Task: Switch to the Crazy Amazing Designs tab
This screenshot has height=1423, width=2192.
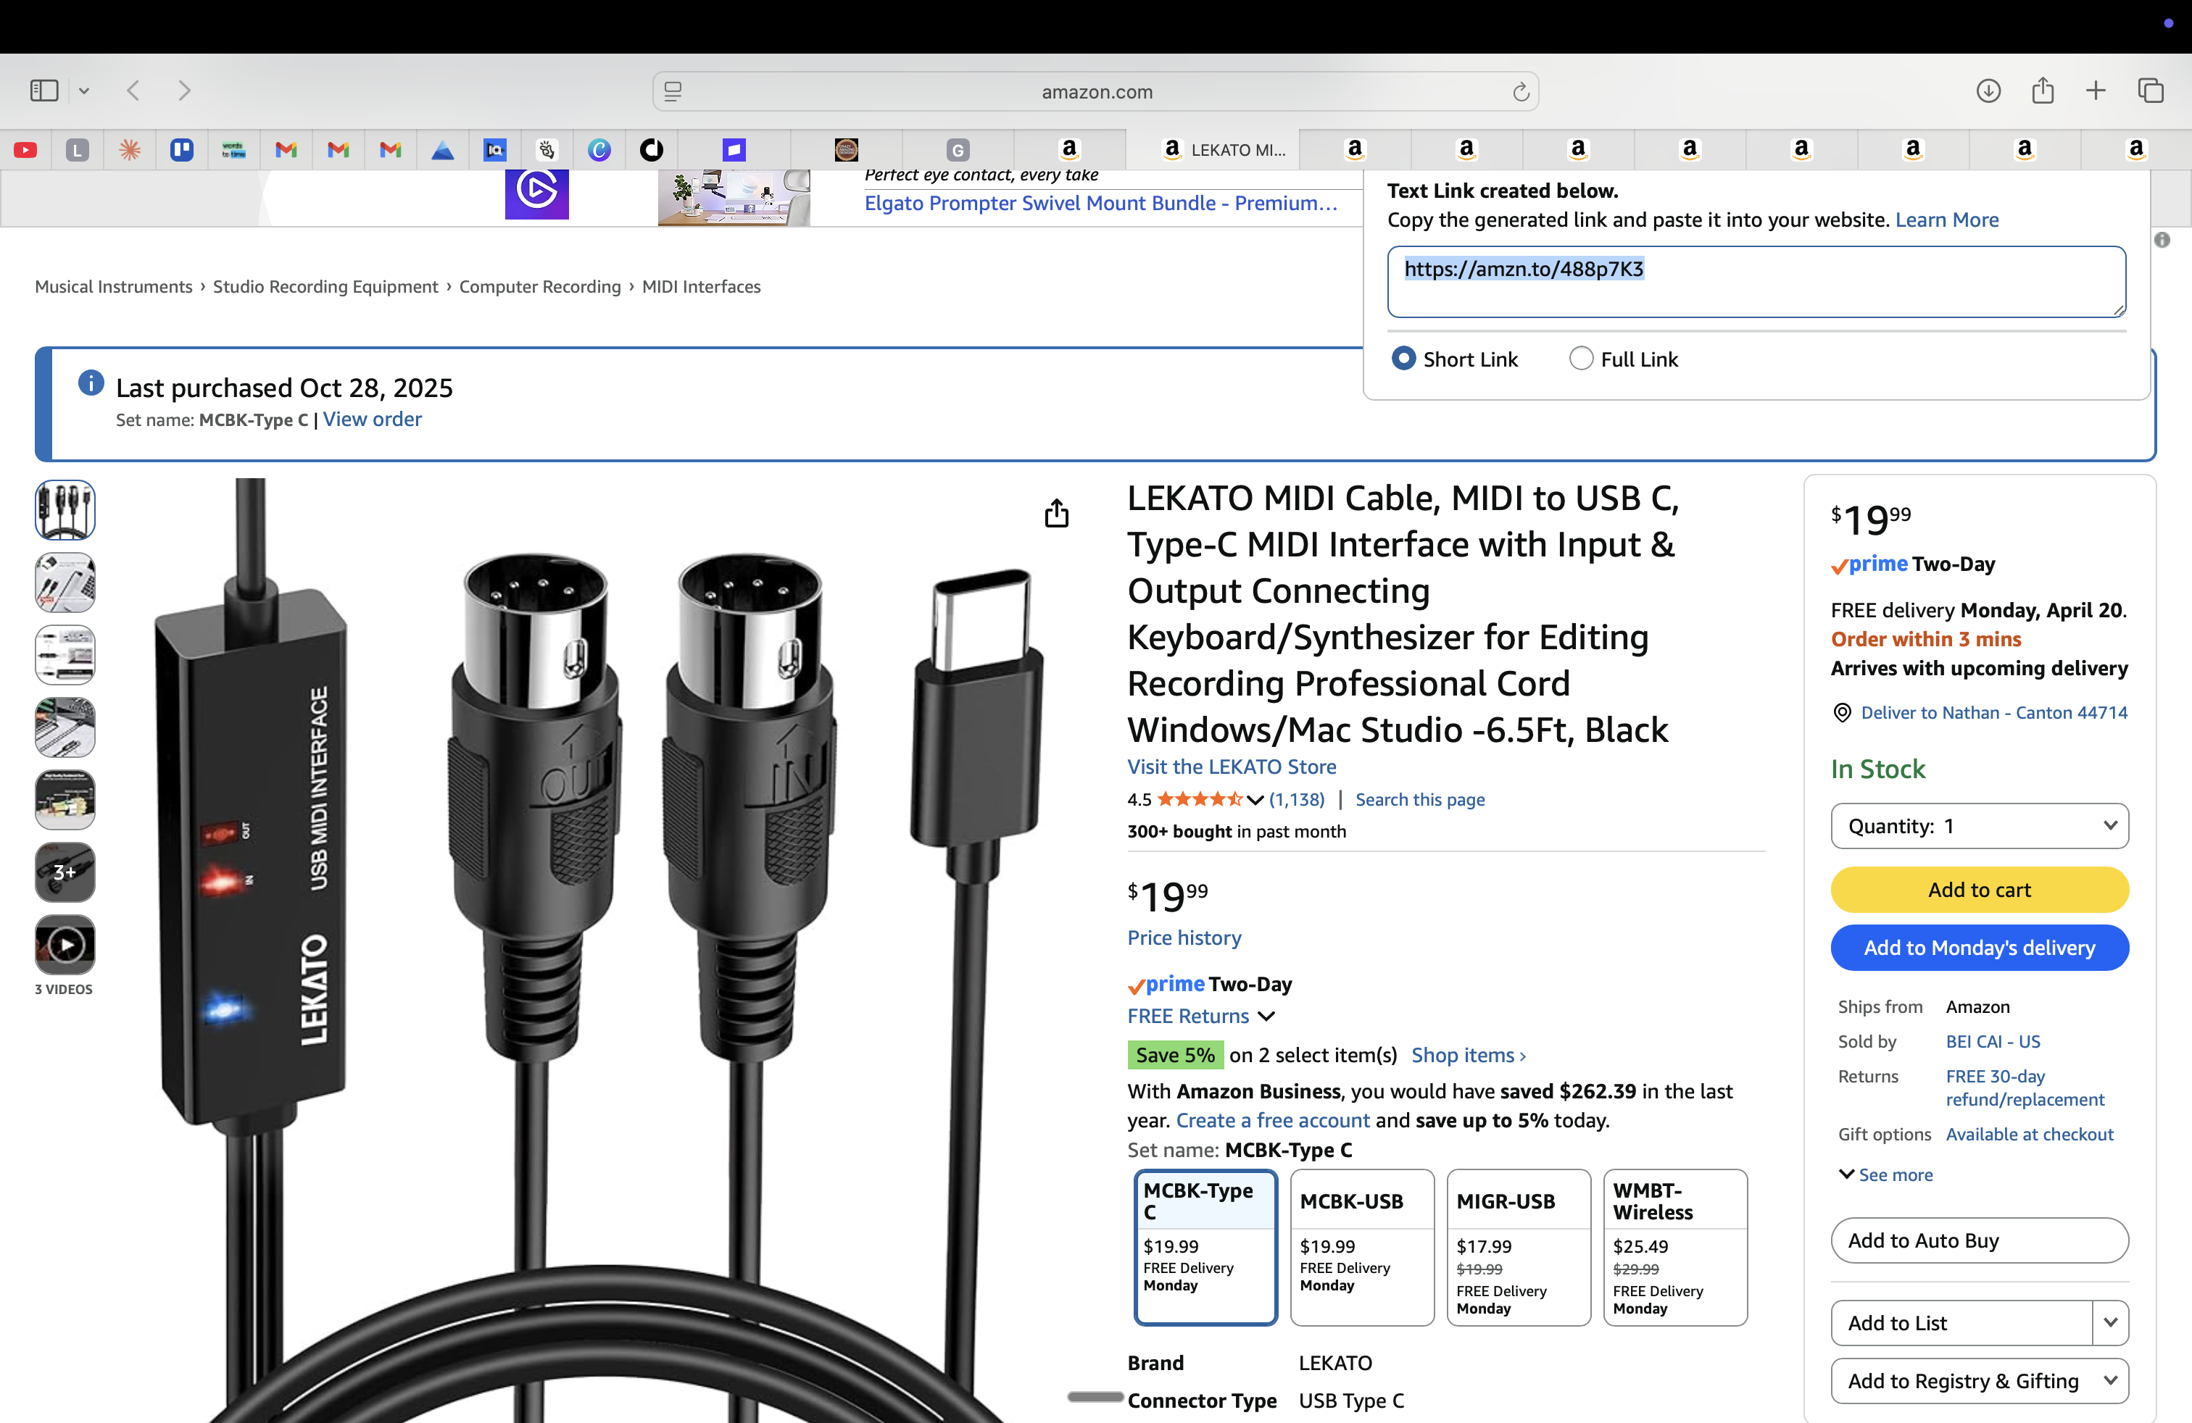Action: [847, 149]
